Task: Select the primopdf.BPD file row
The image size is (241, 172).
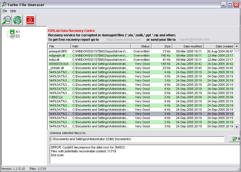Action: click(x=141, y=51)
